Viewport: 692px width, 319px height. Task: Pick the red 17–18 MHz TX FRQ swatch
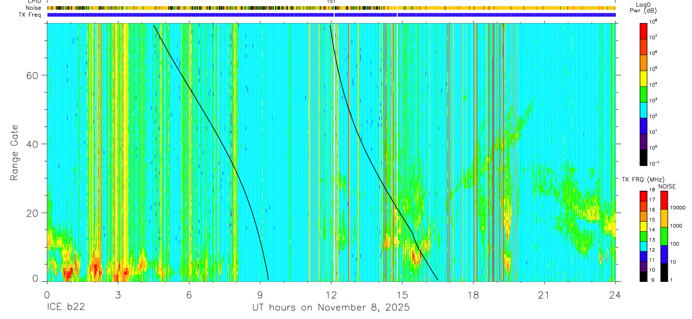click(x=644, y=196)
